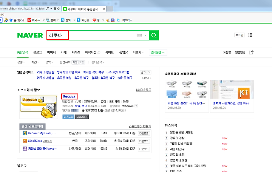272x172 pixels.
Task: Switch to the 사이트 tab
Action: (x=110, y=53)
